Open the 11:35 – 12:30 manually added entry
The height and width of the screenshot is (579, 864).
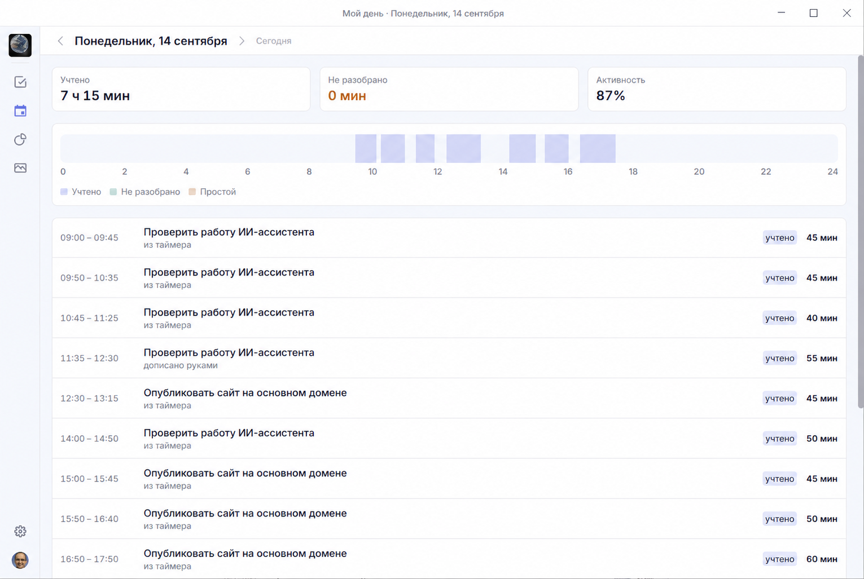pyautogui.click(x=449, y=358)
